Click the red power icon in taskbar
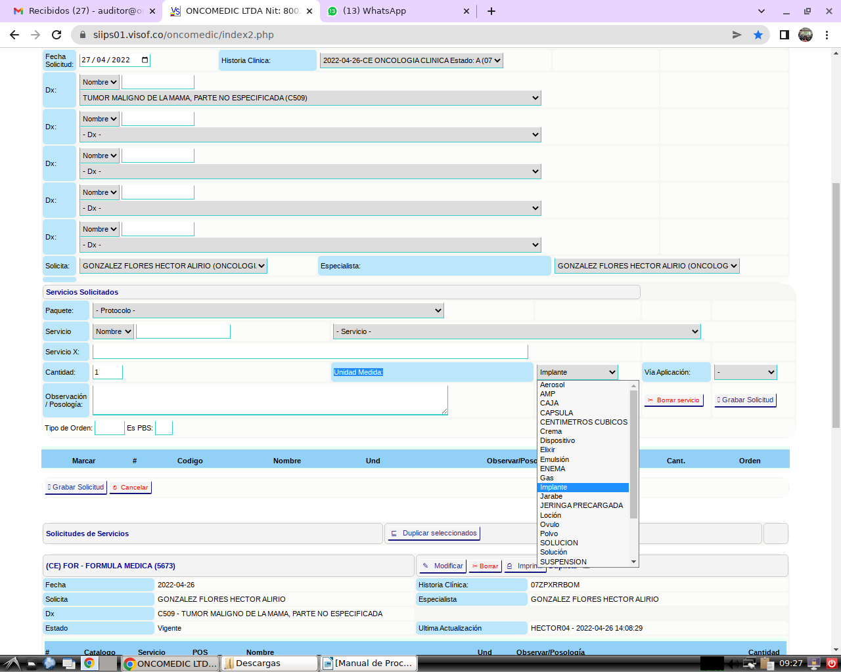 (x=832, y=663)
